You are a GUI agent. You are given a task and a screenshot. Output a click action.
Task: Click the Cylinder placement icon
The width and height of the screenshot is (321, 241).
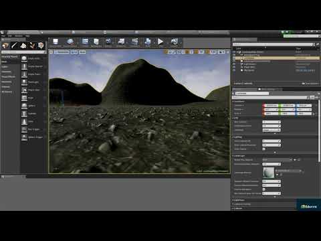pyautogui.click(x=24, y=114)
